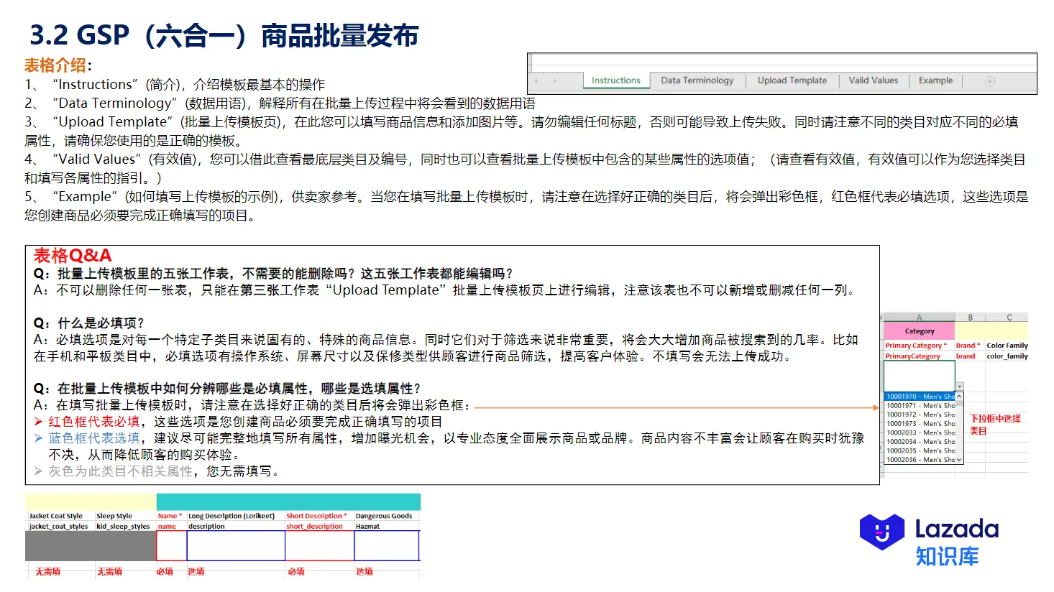The image size is (1054, 592).
Task: Switch to the Upload Template tab
Action: 792,80
